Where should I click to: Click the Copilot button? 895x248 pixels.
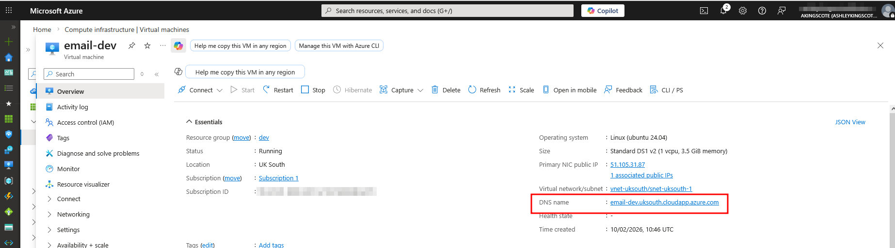click(603, 11)
